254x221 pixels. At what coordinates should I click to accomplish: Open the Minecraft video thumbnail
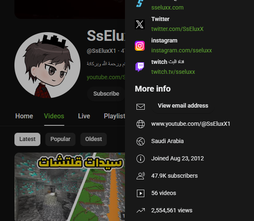click(x=70, y=187)
